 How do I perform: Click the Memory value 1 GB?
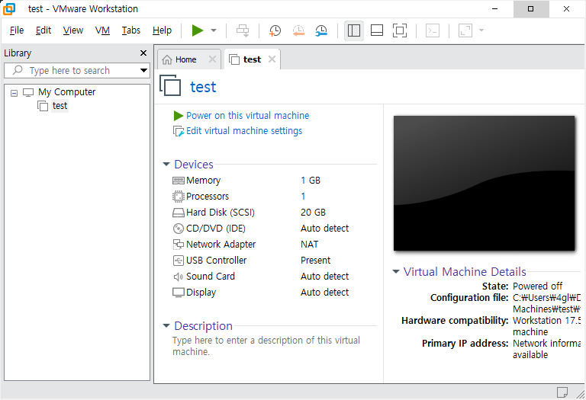pos(311,181)
